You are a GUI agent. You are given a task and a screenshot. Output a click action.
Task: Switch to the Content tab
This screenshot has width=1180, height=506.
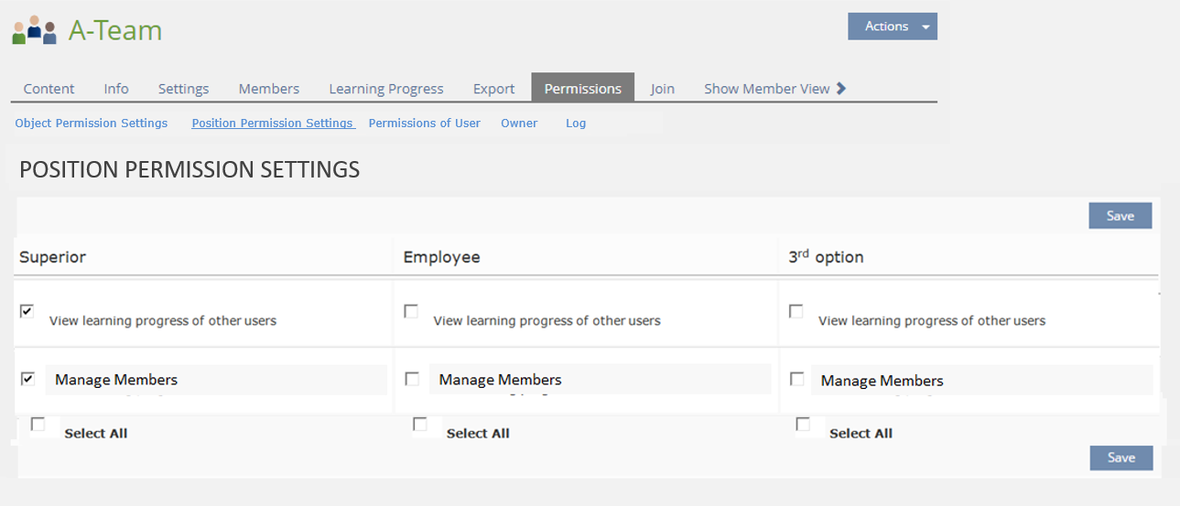(x=49, y=89)
